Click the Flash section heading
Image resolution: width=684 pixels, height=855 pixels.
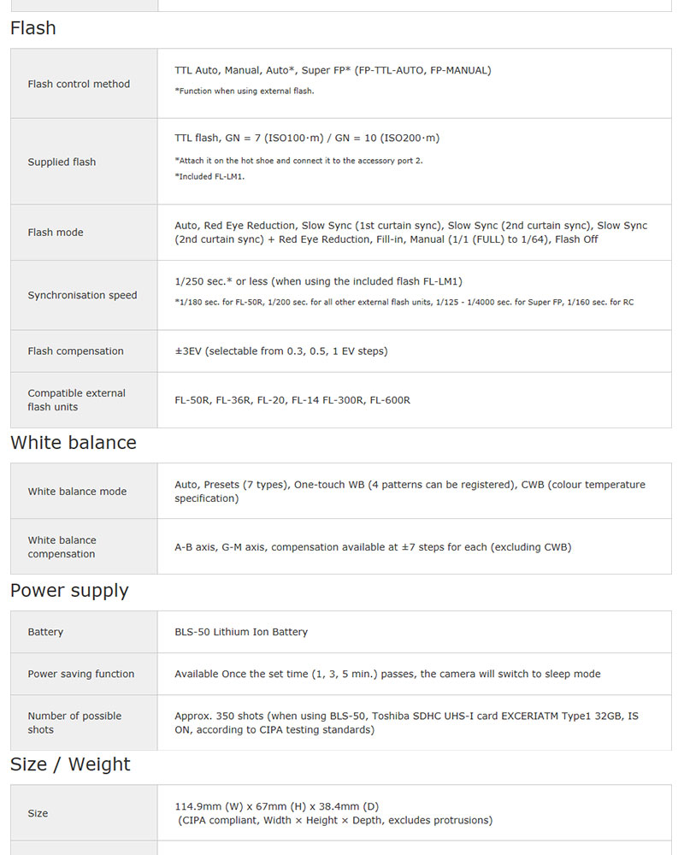click(x=33, y=28)
